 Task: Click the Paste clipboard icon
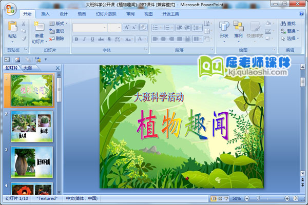(x=12, y=26)
